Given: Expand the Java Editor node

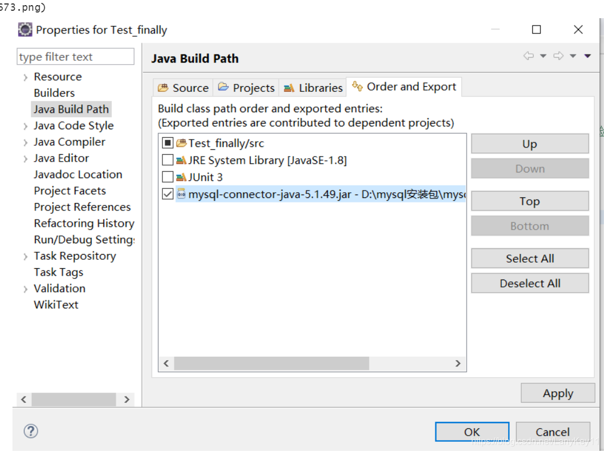Looking at the screenshot, I should click(x=26, y=159).
